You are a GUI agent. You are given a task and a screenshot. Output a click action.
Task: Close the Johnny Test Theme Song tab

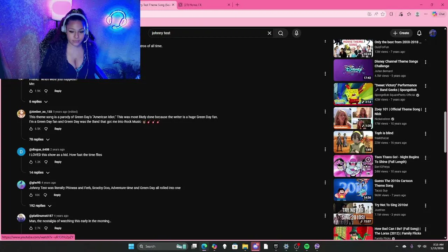click(173, 5)
